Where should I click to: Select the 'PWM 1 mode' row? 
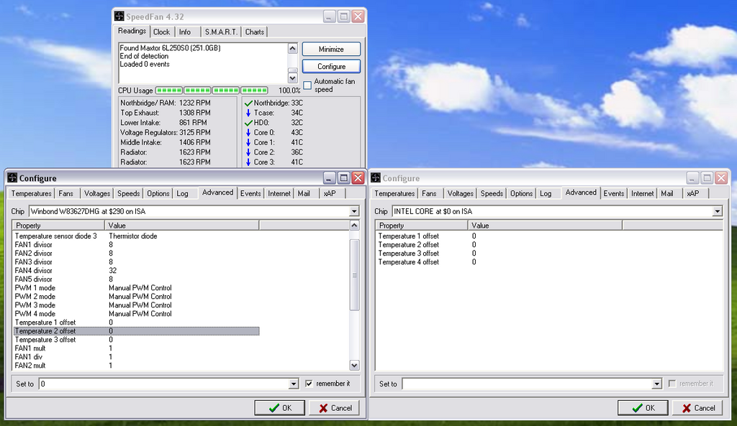(x=136, y=288)
